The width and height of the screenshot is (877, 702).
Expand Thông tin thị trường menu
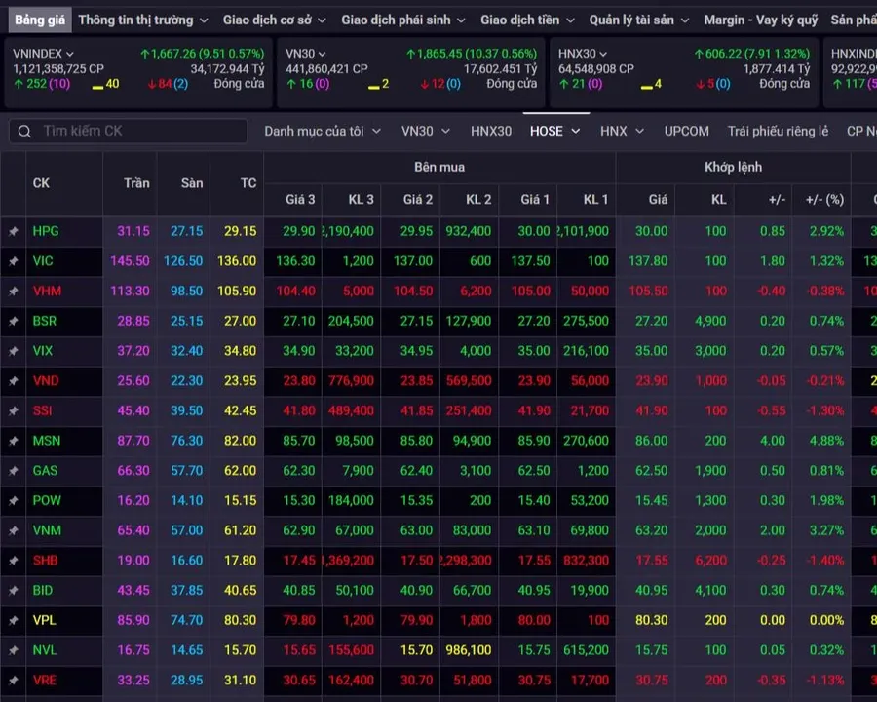pos(143,20)
